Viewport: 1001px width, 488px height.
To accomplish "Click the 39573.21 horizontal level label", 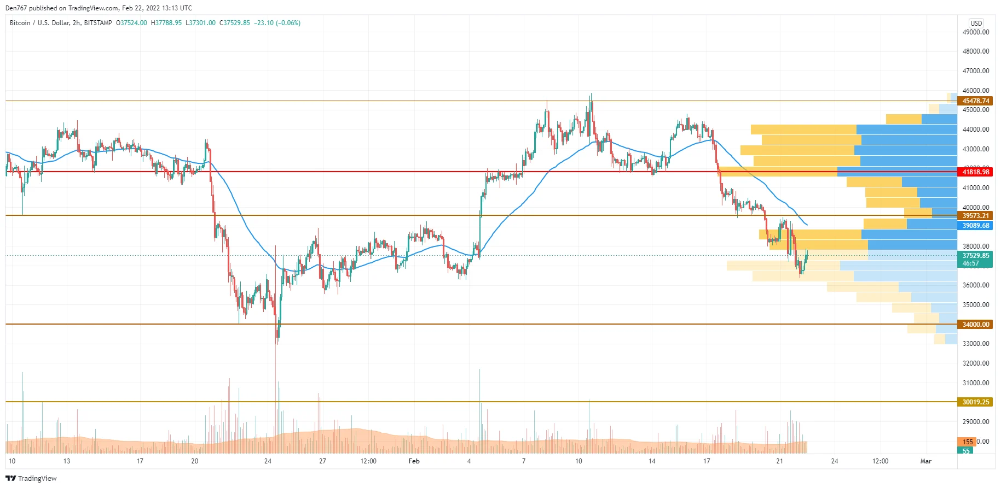I will [x=975, y=216].
